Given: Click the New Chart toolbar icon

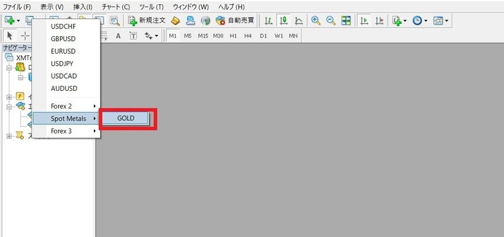Looking at the screenshot, I should pos(9,21).
